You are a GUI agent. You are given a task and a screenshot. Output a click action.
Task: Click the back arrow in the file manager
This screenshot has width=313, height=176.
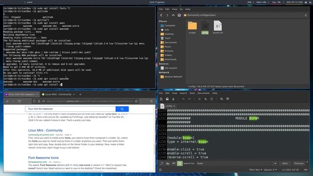coord(161,15)
